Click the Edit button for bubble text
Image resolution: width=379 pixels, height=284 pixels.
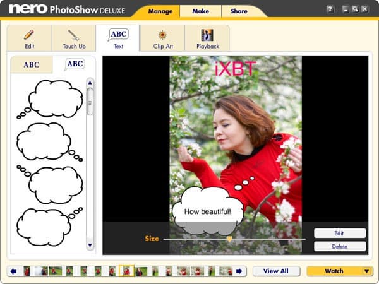340,234
